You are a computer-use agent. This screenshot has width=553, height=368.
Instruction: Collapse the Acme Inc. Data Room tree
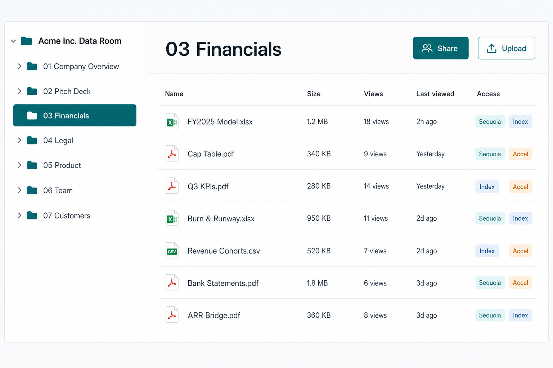pos(13,41)
